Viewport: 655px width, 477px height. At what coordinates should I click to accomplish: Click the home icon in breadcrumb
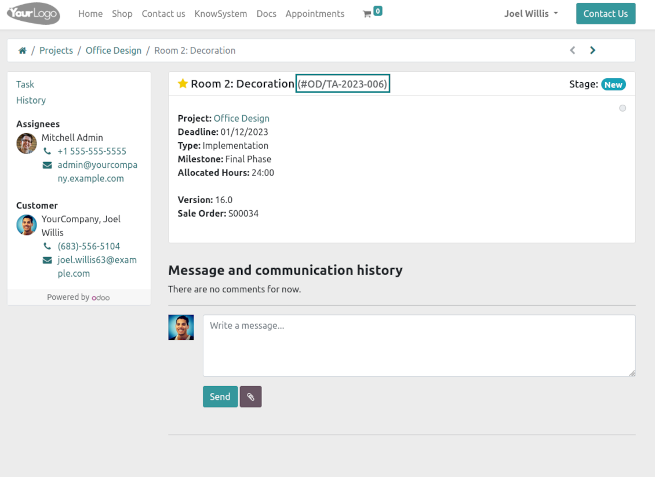pos(23,50)
